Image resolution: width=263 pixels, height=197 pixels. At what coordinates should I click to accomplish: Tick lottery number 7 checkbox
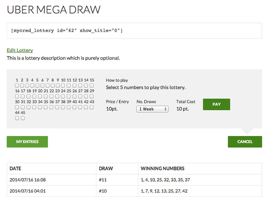[48, 86]
